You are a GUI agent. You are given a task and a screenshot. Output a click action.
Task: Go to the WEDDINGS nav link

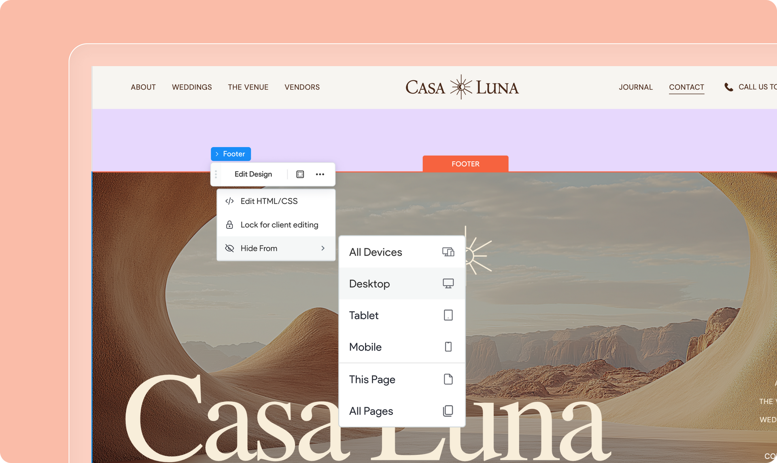192,87
